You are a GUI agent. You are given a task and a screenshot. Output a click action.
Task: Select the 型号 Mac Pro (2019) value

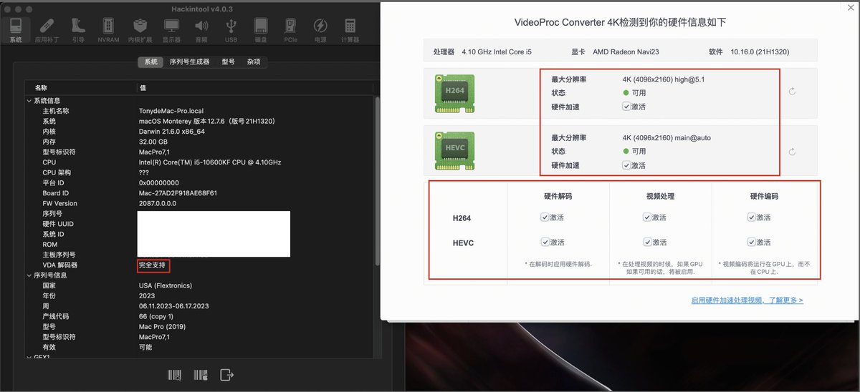coord(162,326)
